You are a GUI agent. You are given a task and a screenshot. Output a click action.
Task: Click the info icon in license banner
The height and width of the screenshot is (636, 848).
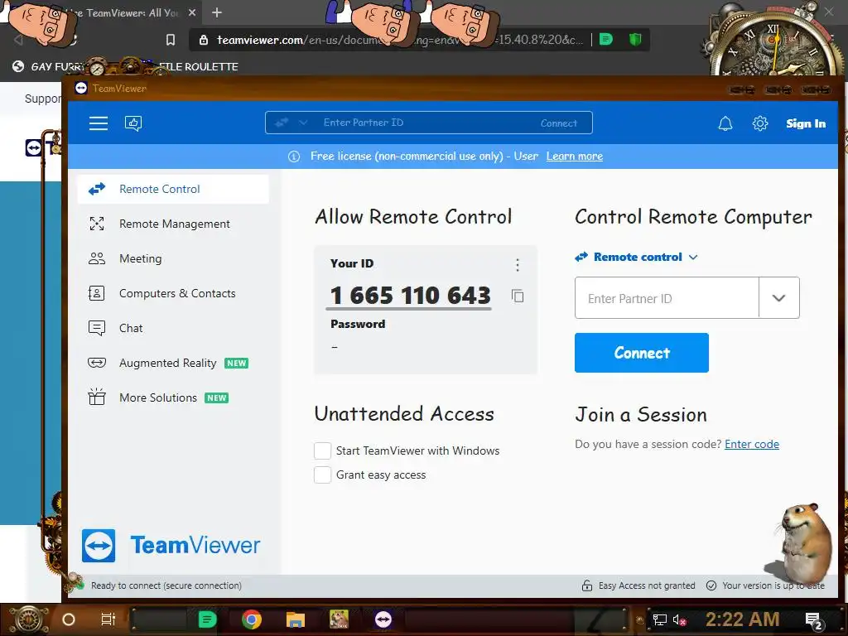[294, 157]
